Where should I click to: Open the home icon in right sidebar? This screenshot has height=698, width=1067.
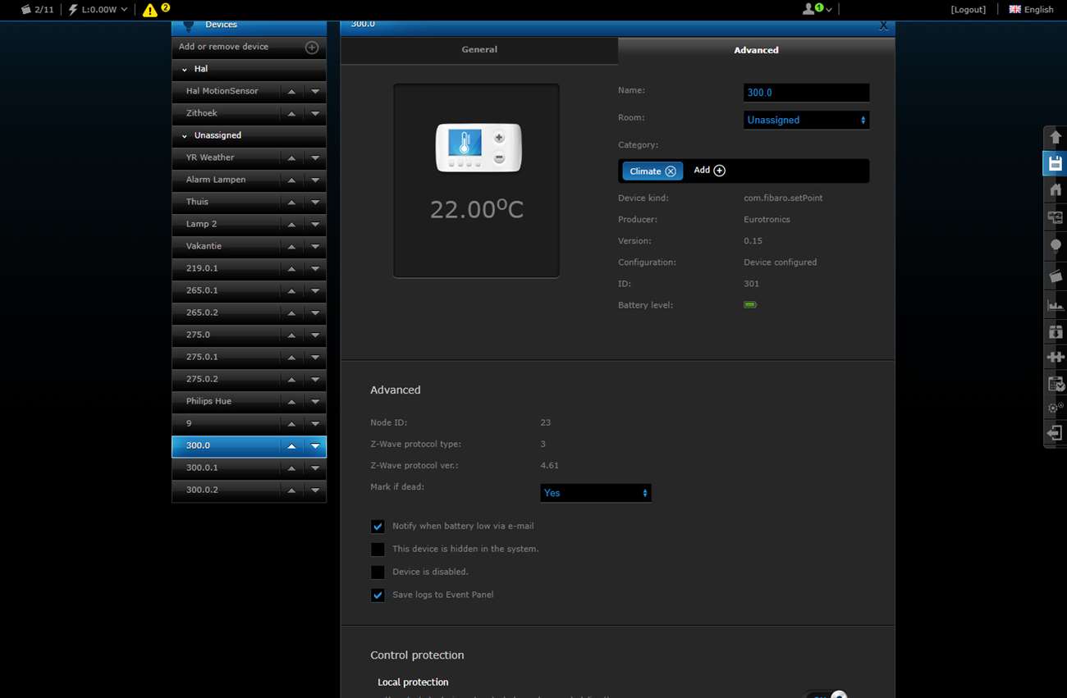(x=1055, y=189)
